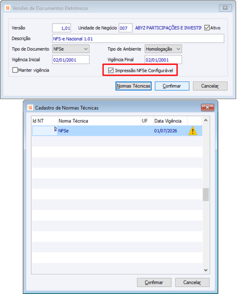This screenshot has height=294, width=237.
Task: Click the Descrição field with NFS-e Nacional 1.01
Action: pyautogui.click(x=138, y=39)
